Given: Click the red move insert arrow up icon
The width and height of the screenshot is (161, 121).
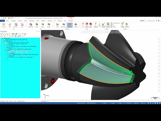Looking at the screenshot, I should (x=9, y=36).
